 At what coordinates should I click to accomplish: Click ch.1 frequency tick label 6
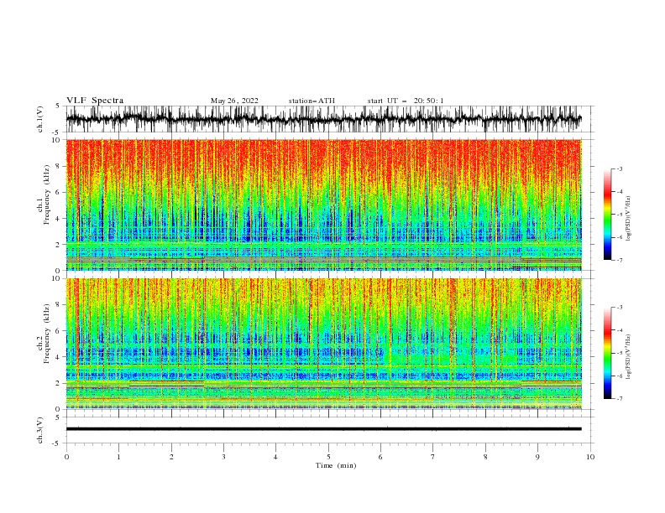(59, 192)
